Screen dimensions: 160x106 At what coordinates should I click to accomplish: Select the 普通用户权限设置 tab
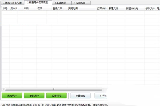pyautogui.click(x=38, y=2)
